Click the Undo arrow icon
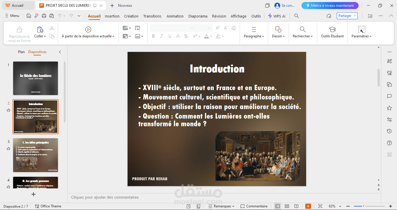Viewport: 397px width, 210px height. 60,16
